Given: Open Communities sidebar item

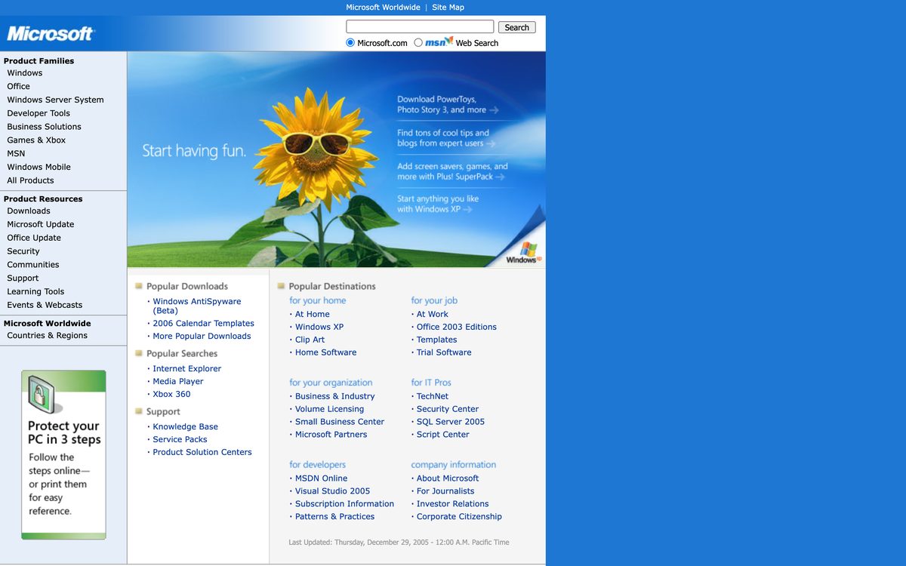Looking at the screenshot, I should click(33, 266).
